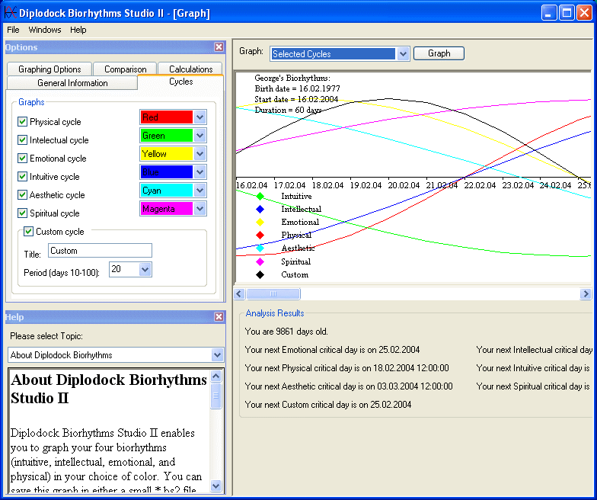Click the Emotional critical day result text
The width and height of the screenshot is (597, 500).
[x=332, y=349]
